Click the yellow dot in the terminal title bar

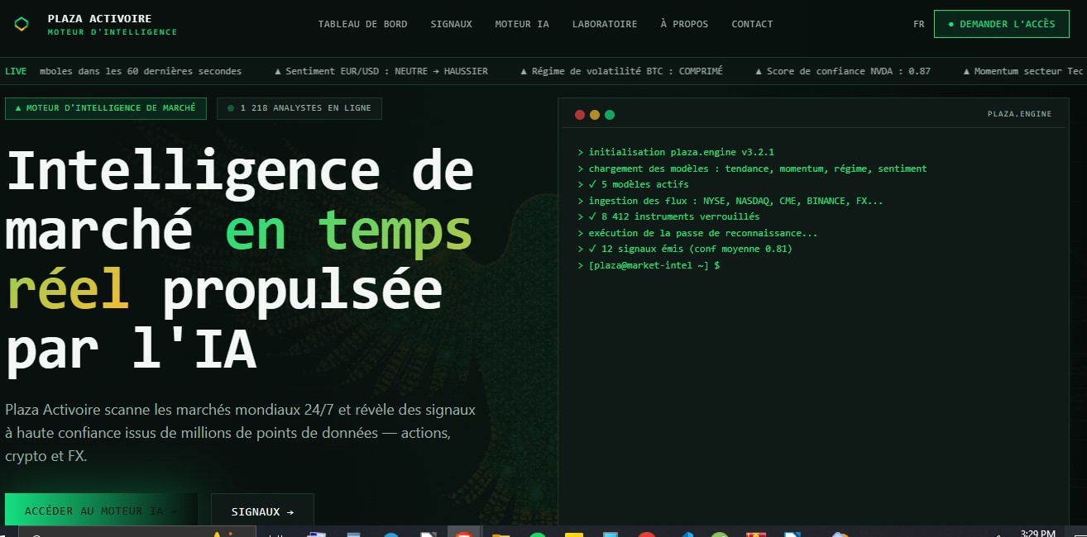tap(595, 115)
